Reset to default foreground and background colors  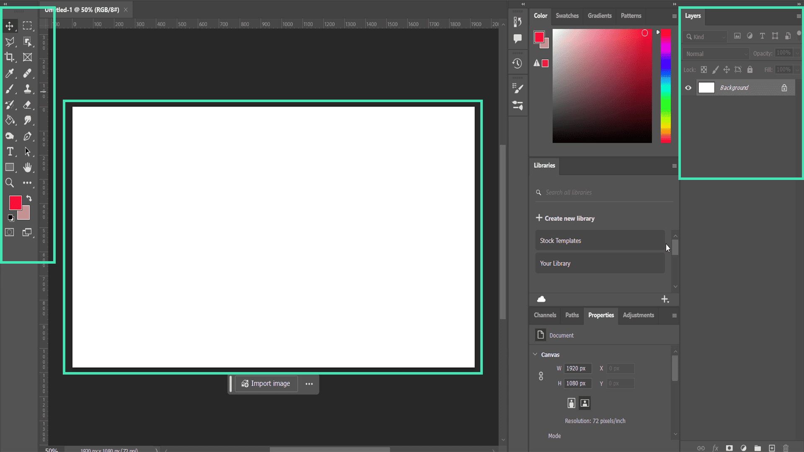pos(11,218)
